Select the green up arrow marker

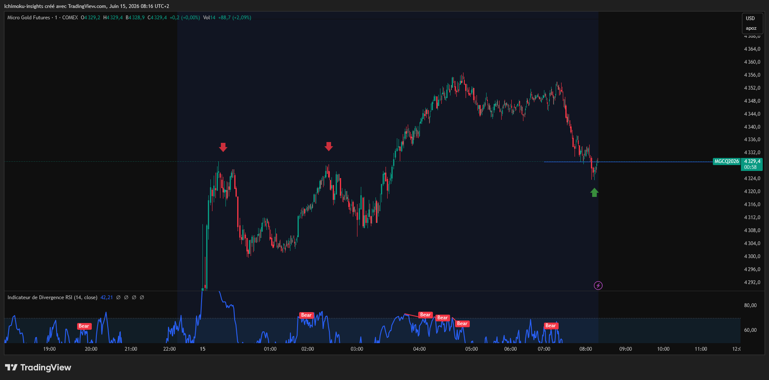tap(594, 192)
